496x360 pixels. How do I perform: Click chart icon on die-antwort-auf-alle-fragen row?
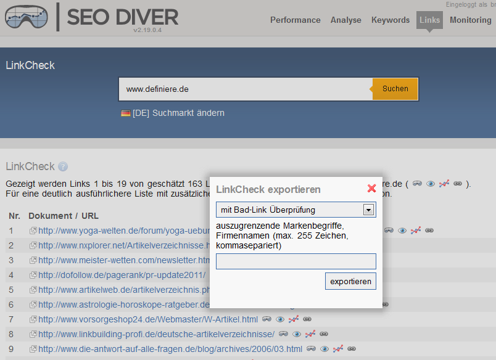click(338, 349)
